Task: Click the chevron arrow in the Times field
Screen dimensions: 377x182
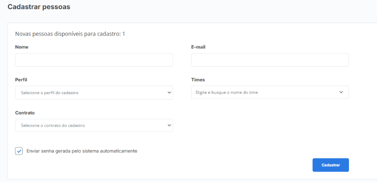Action: (341, 92)
